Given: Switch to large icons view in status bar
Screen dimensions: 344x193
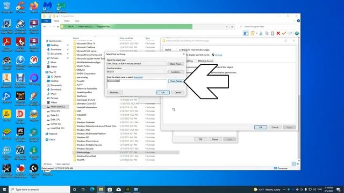Looking at the screenshot, I should pyautogui.click(x=298, y=164).
